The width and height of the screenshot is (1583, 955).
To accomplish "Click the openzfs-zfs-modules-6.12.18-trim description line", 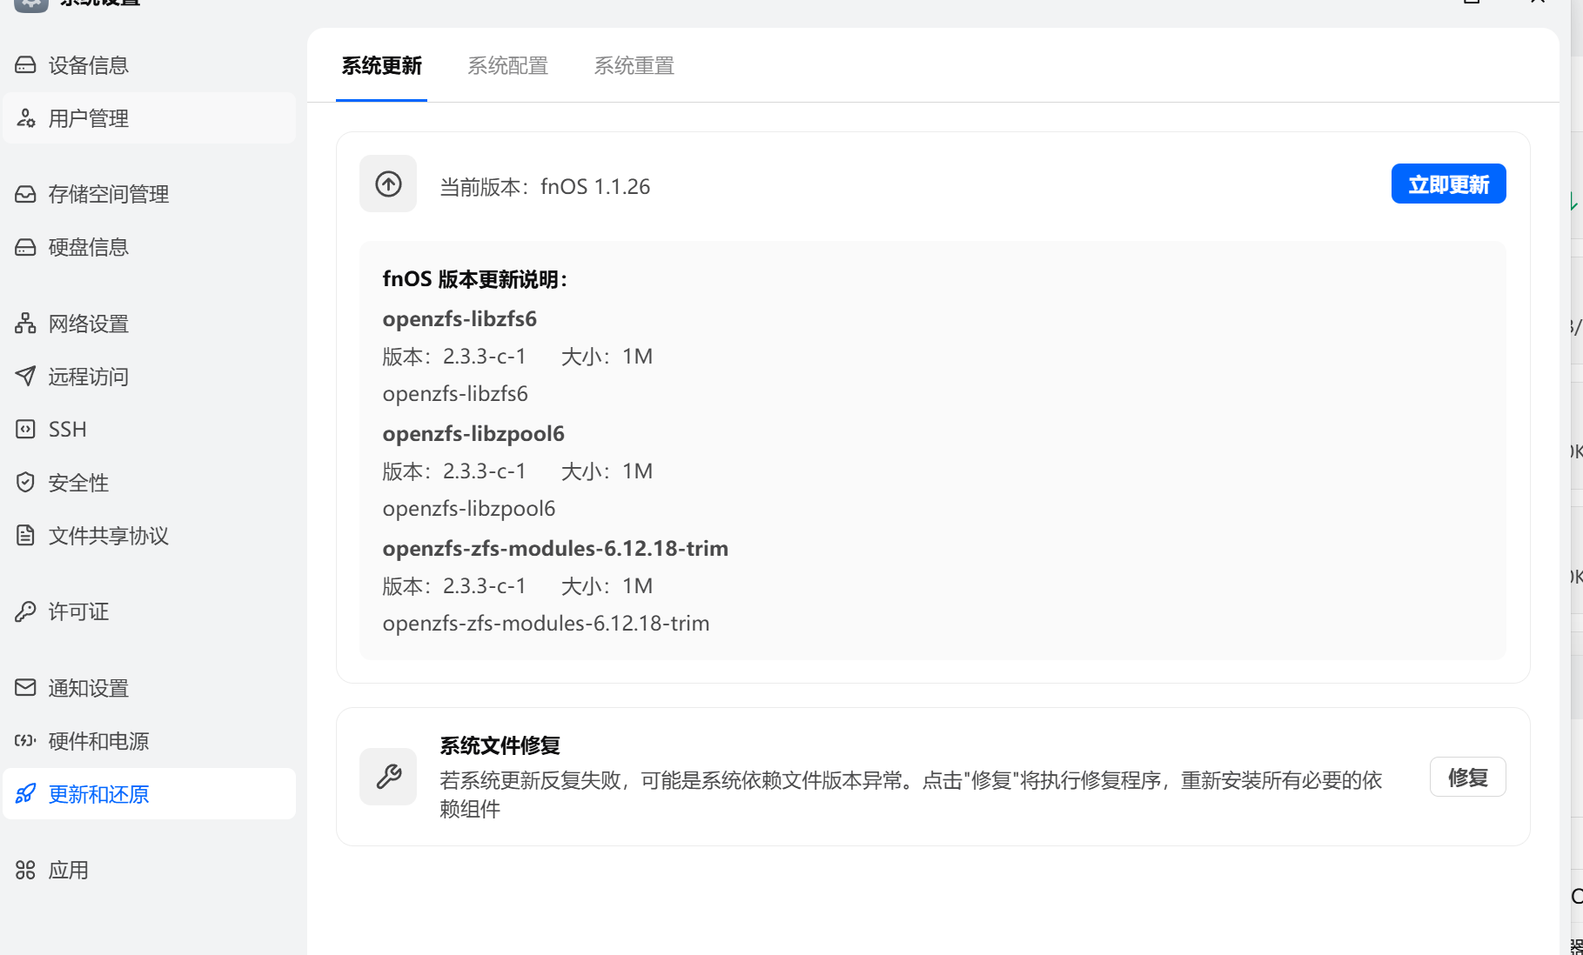I will click(546, 624).
